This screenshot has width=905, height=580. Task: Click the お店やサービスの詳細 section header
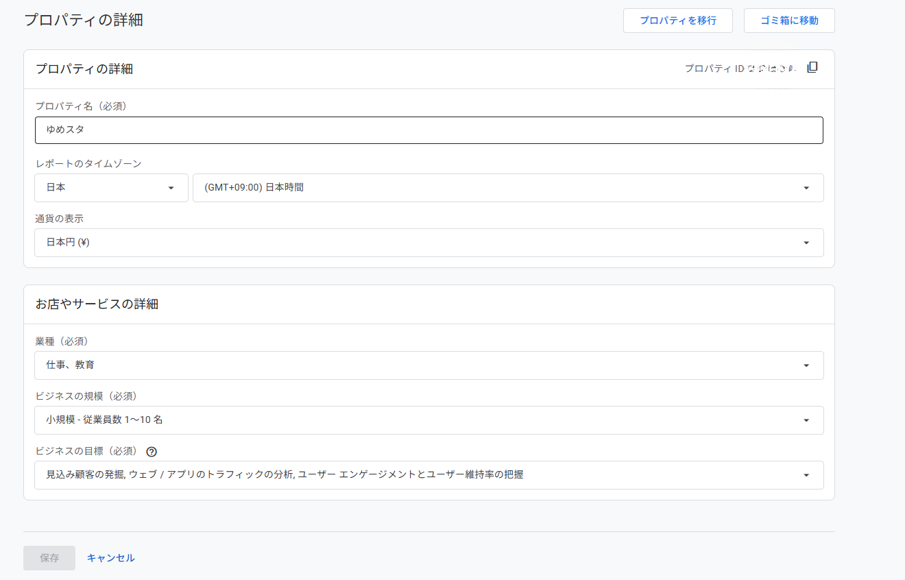[97, 304]
